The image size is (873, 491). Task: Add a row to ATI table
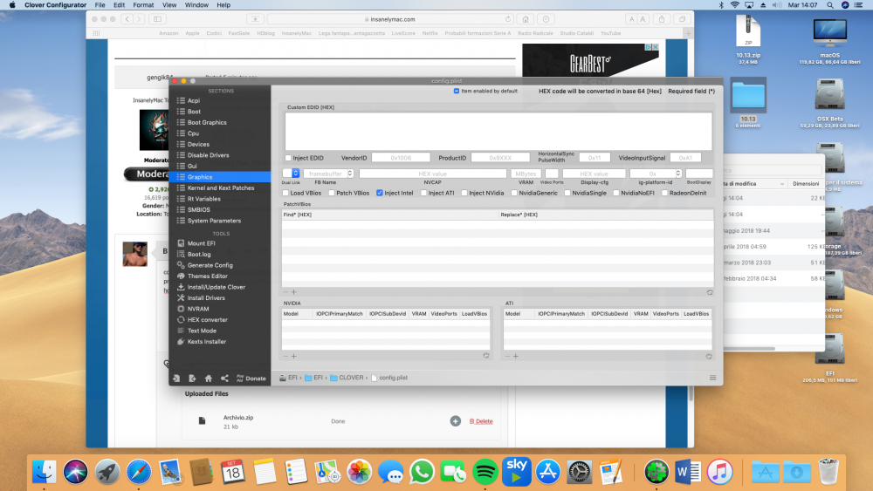point(516,356)
